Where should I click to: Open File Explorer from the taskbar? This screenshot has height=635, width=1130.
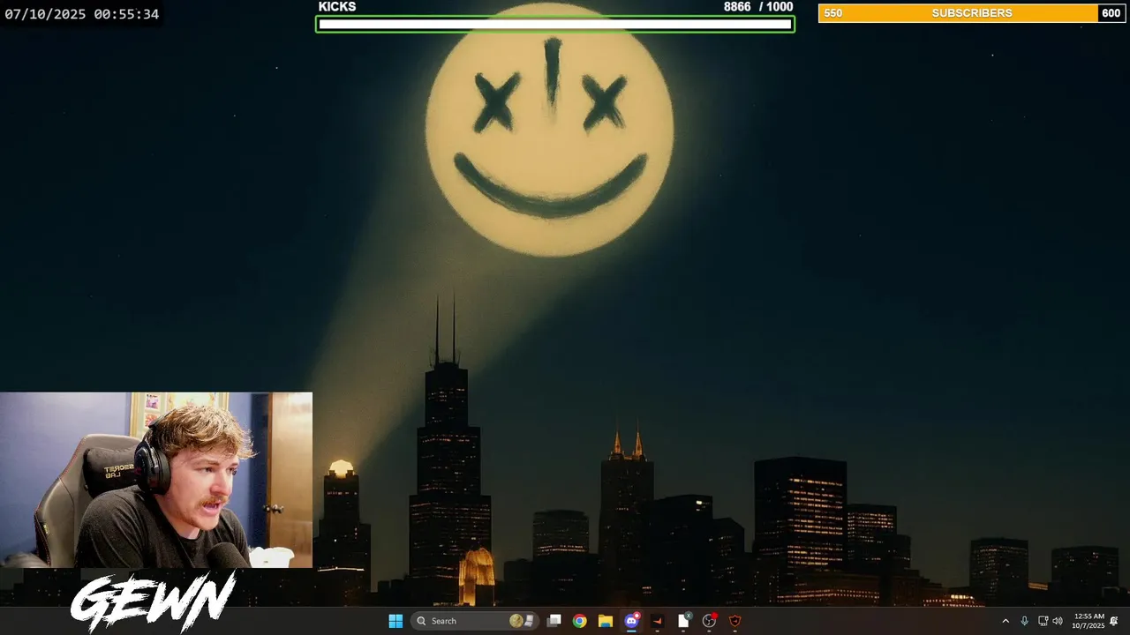pyautogui.click(x=605, y=621)
